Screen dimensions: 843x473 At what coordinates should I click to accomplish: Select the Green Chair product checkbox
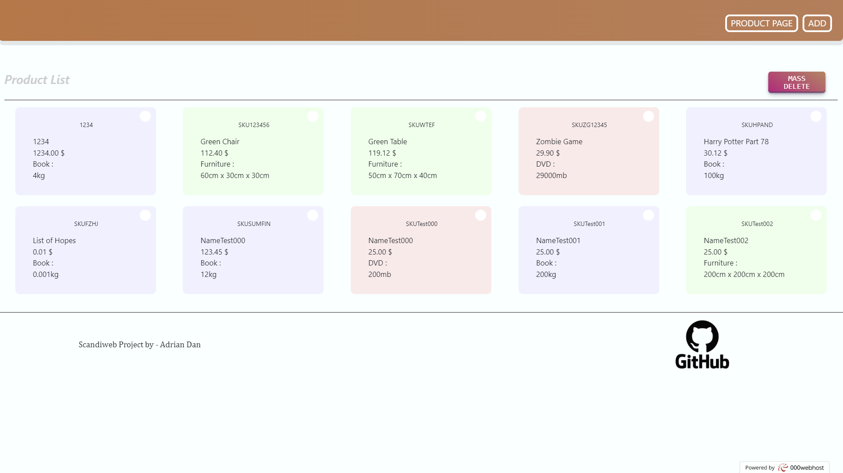point(312,116)
